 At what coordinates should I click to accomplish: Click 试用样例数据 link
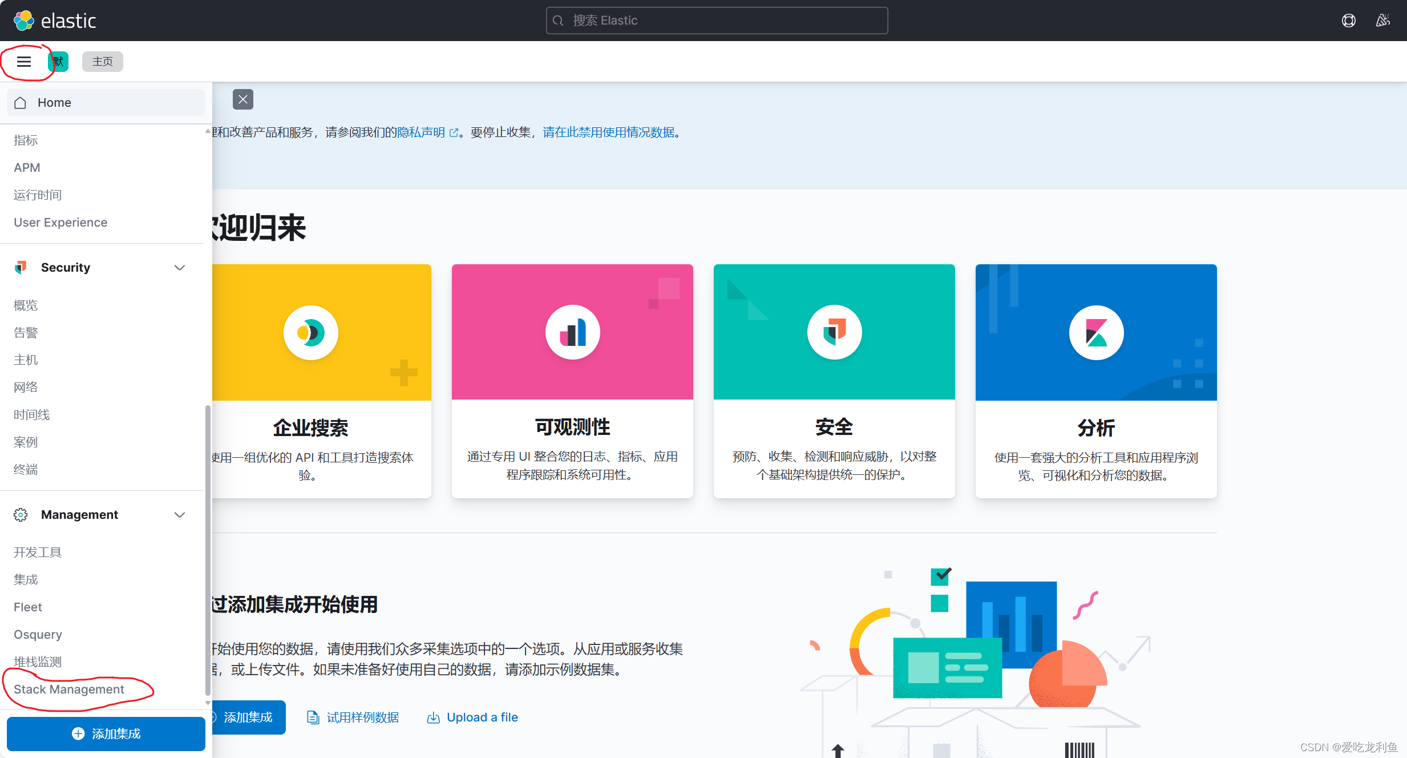363,717
